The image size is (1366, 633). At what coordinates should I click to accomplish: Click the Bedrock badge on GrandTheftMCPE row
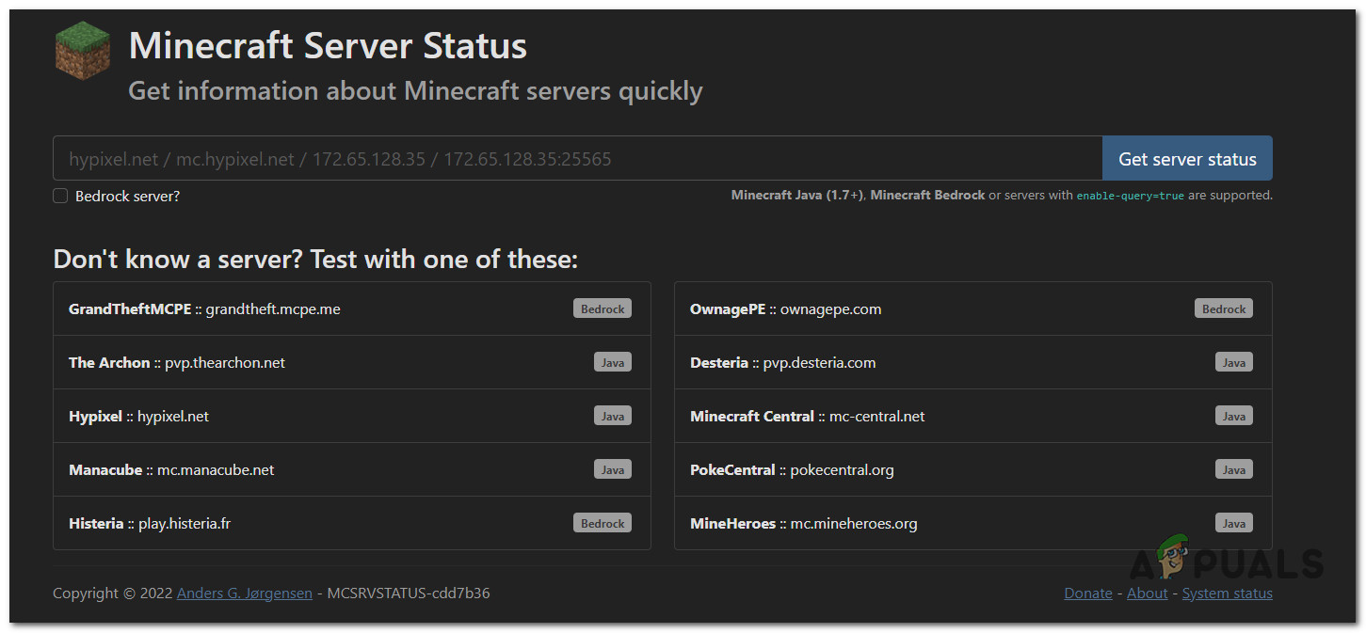pos(603,309)
